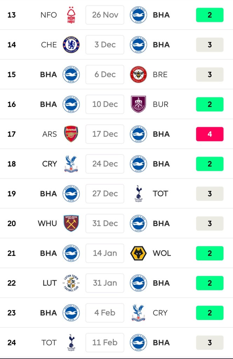Click the grey difficulty 3 badge for gameweek 14
The width and height of the screenshot is (233, 359).
pos(210,45)
